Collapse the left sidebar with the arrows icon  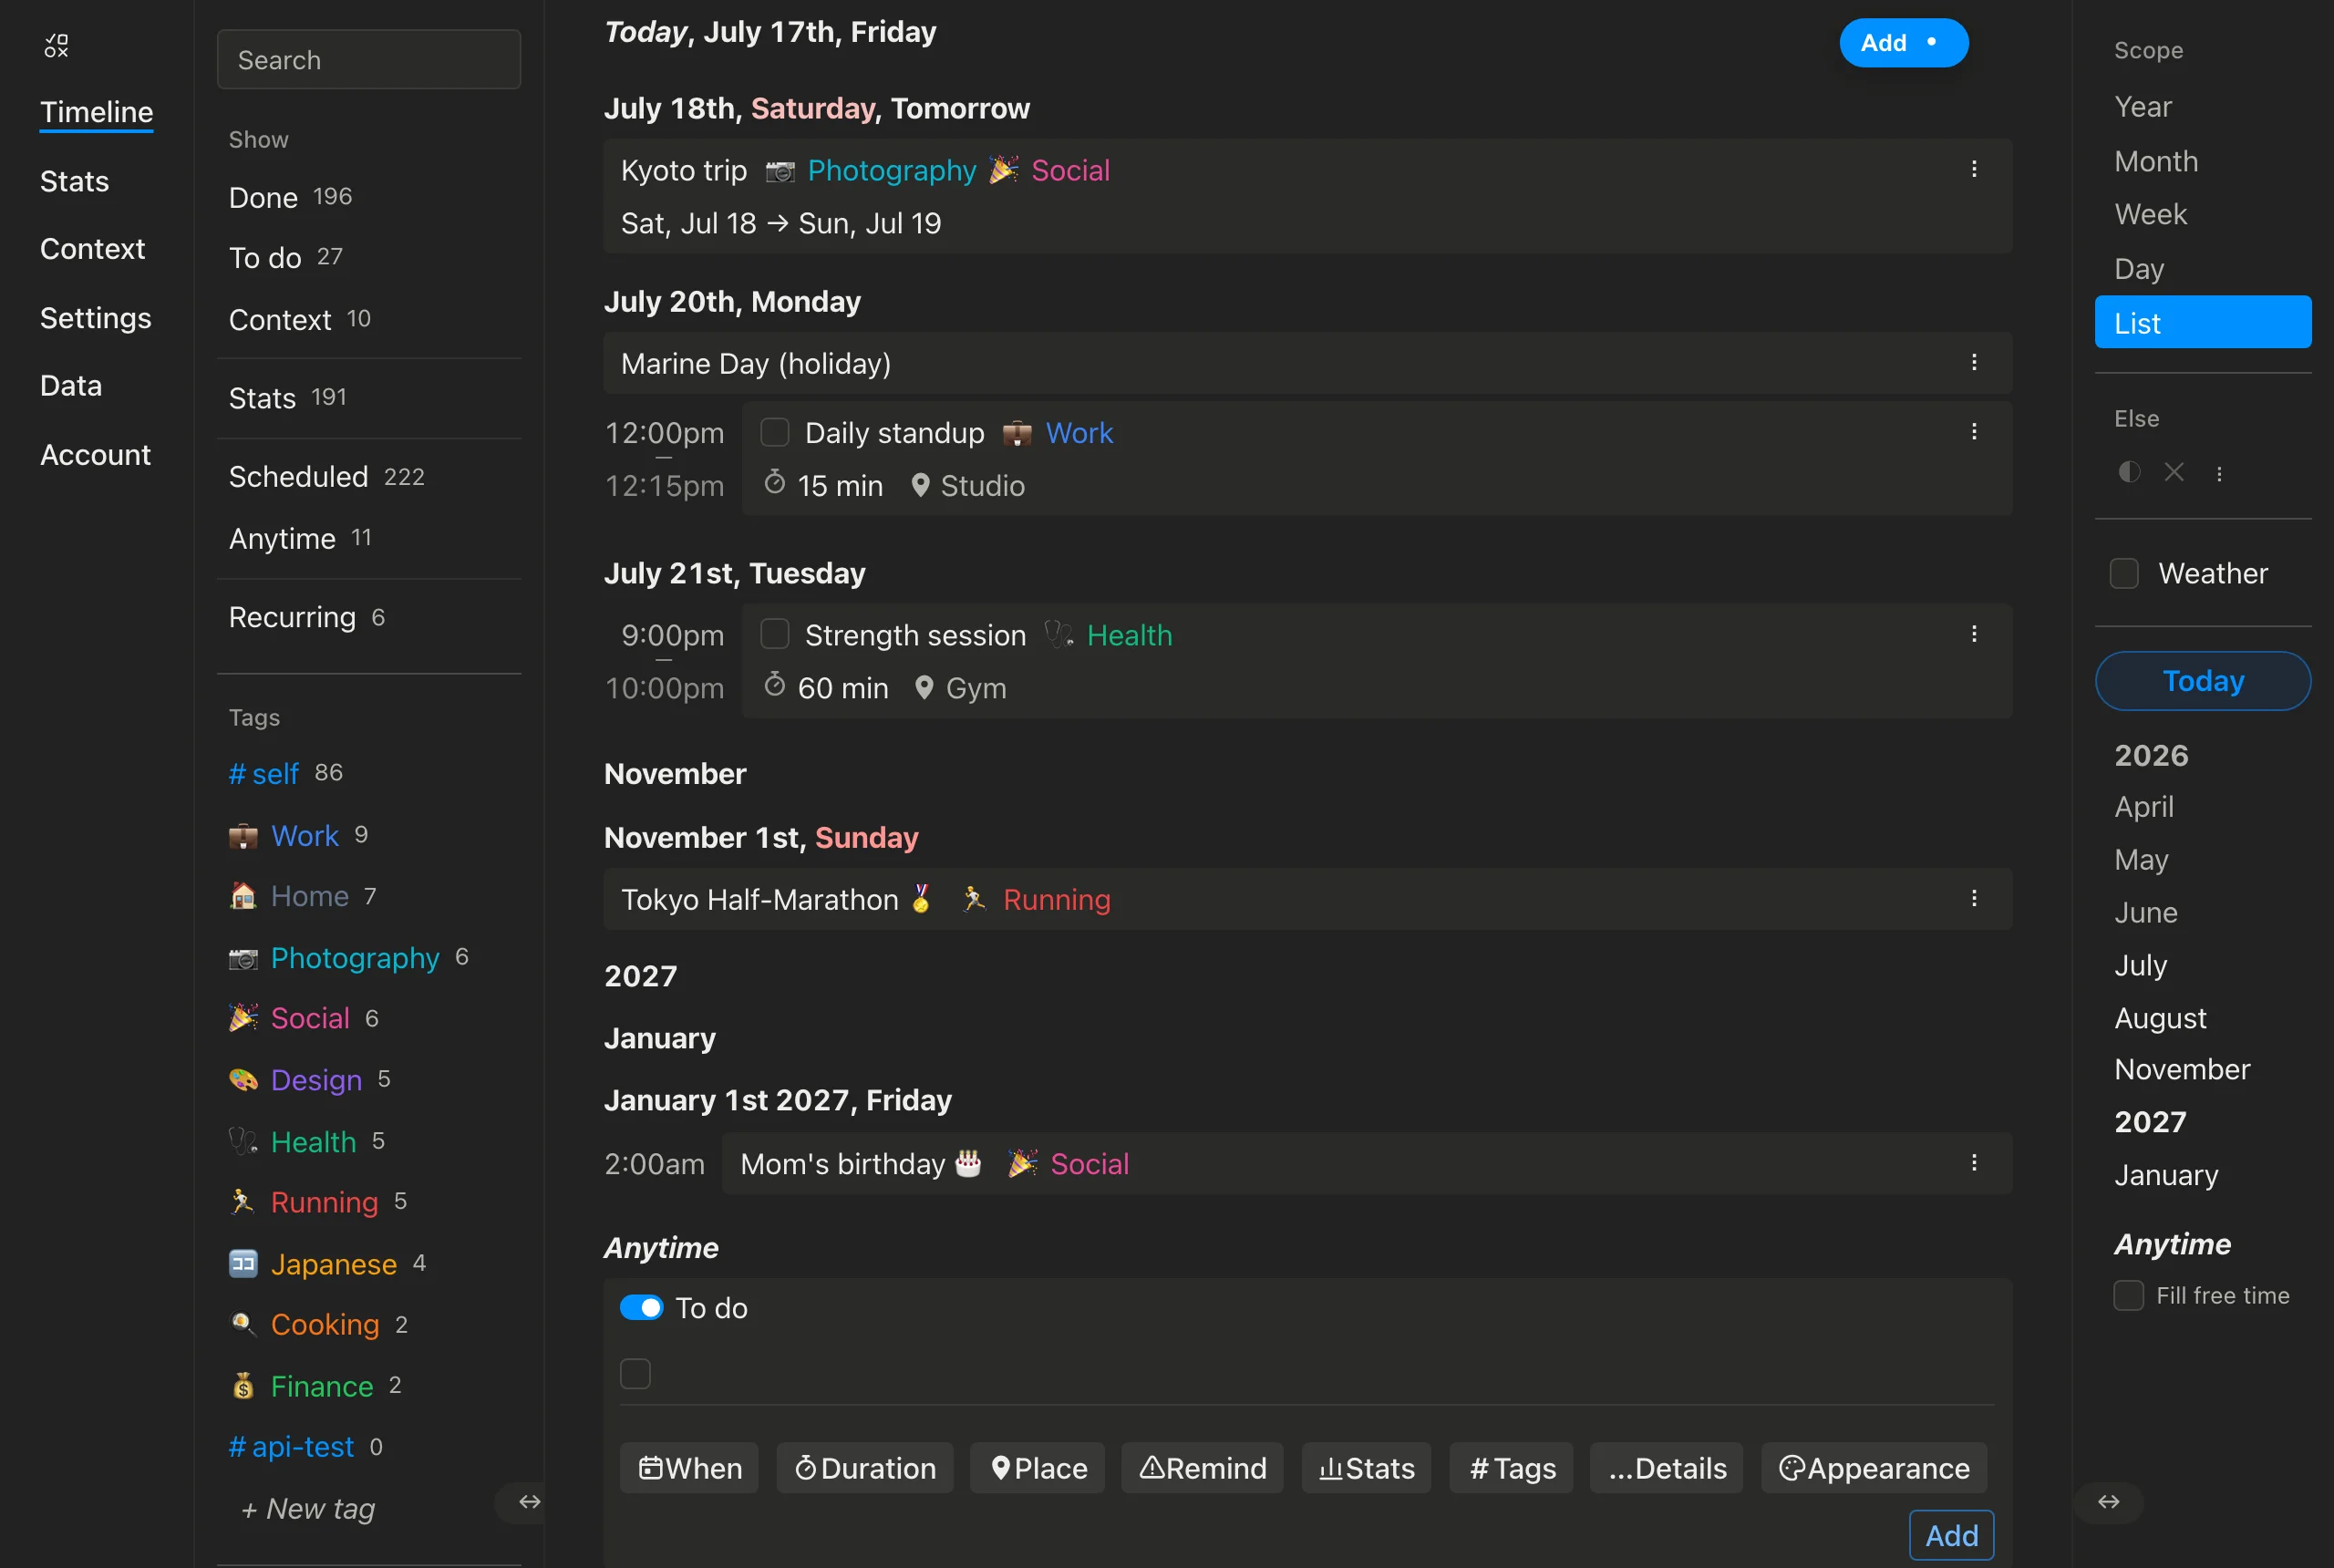pyautogui.click(x=529, y=1501)
